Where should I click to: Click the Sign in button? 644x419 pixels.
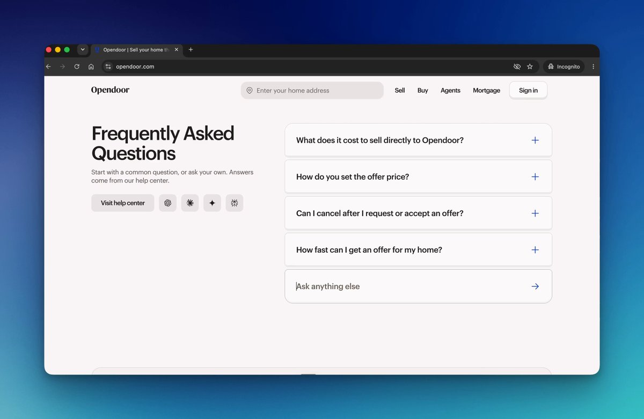[x=528, y=91]
